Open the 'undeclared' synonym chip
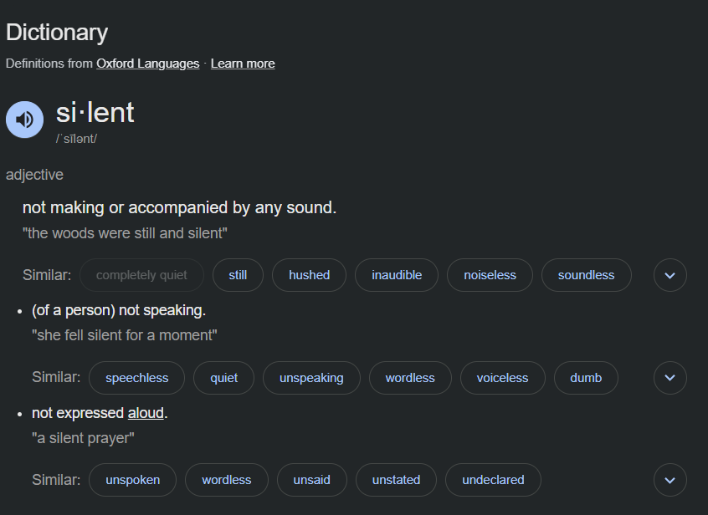The height and width of the screenshot is (515, 708). [x=493, y=480]
